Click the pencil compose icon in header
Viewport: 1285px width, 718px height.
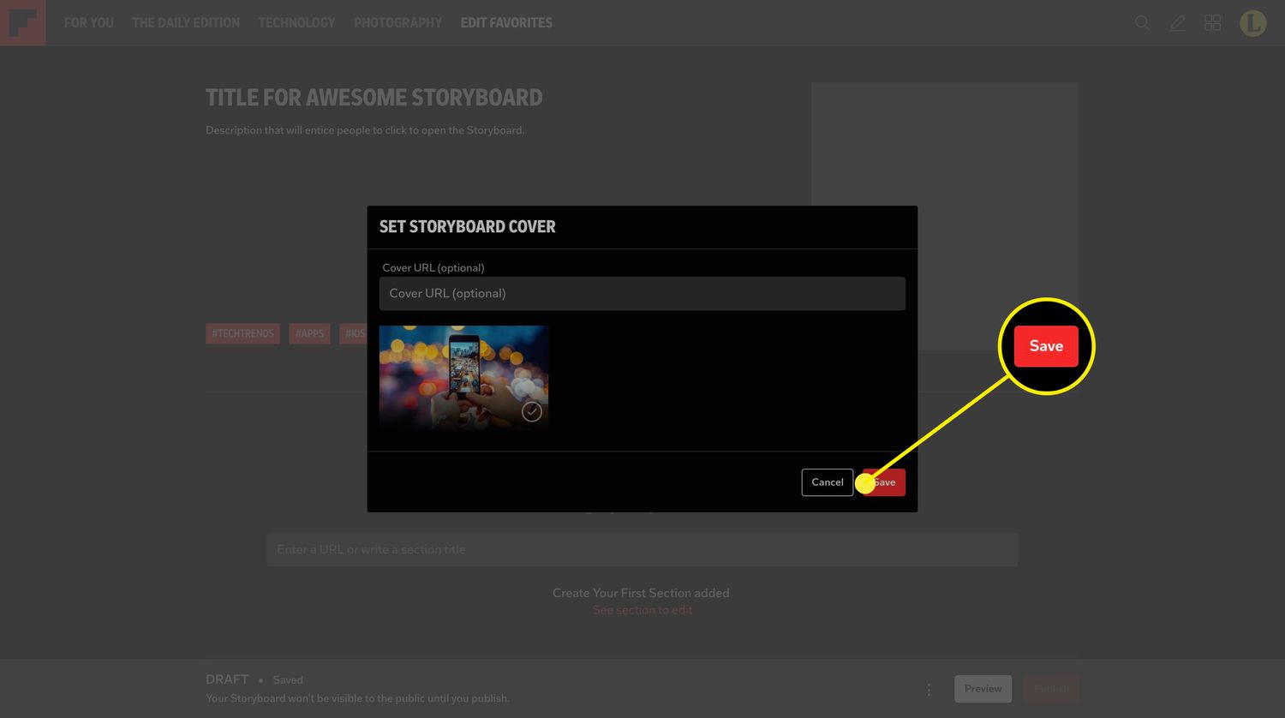point(1178,23)
